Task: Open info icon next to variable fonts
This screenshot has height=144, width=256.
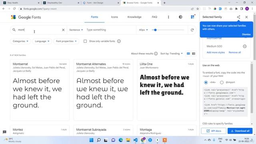Action: point(119,41)
